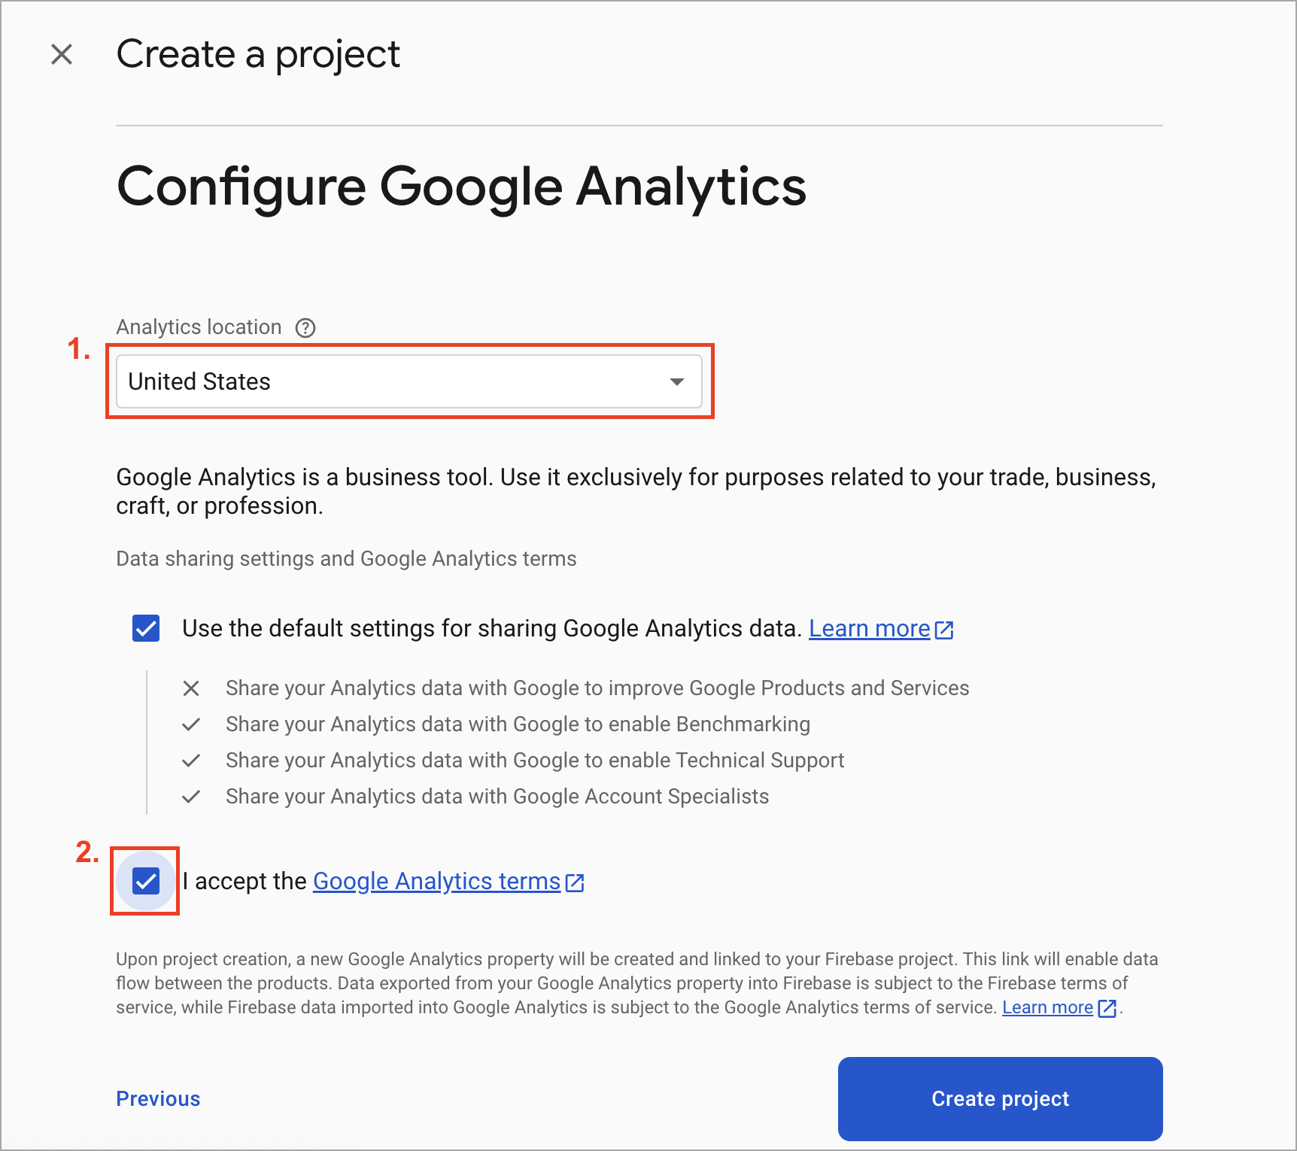Uncheck default Analytics data sharing settings

click(x=146, y=628)
